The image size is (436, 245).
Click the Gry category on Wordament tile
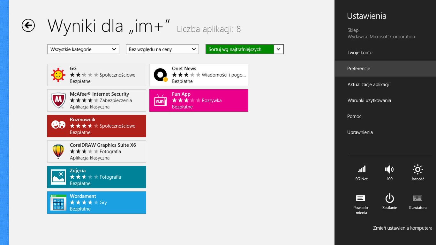click(103, 203)
